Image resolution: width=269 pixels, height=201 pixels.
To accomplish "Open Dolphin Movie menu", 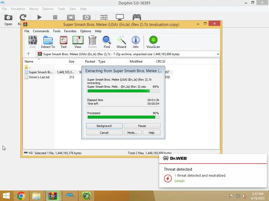I will click(x=34, y=9).
